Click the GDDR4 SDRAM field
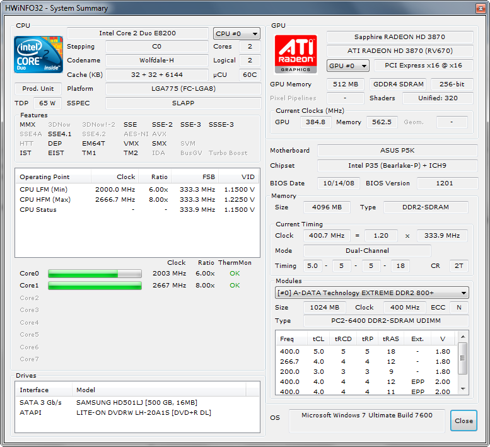Viewport: 490px width, 447px height. 399,84
